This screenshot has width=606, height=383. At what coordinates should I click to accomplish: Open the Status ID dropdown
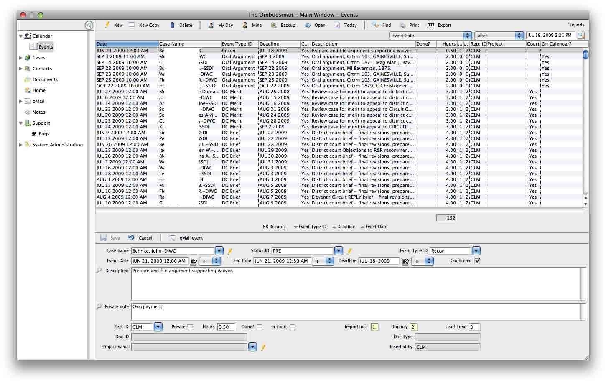[x=339, y=251]
